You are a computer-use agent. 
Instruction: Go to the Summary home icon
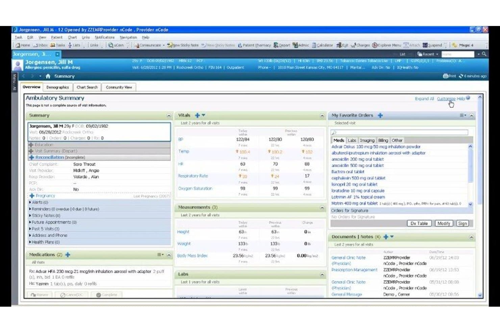(48, 76)
